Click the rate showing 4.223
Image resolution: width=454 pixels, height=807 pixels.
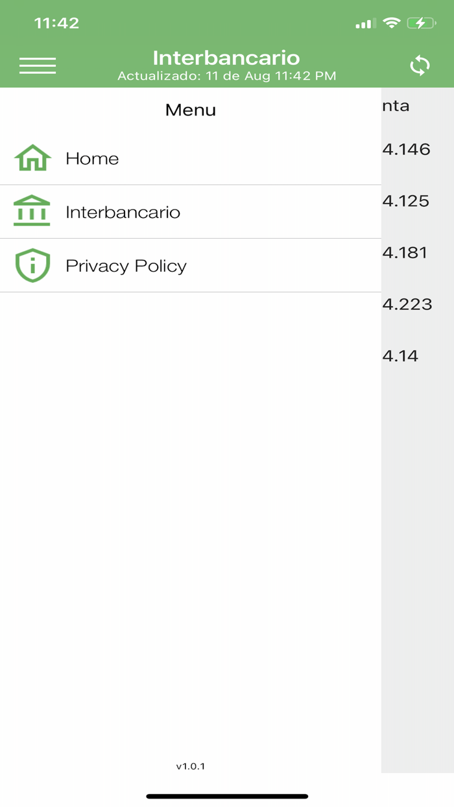click(x=408, y=304)
